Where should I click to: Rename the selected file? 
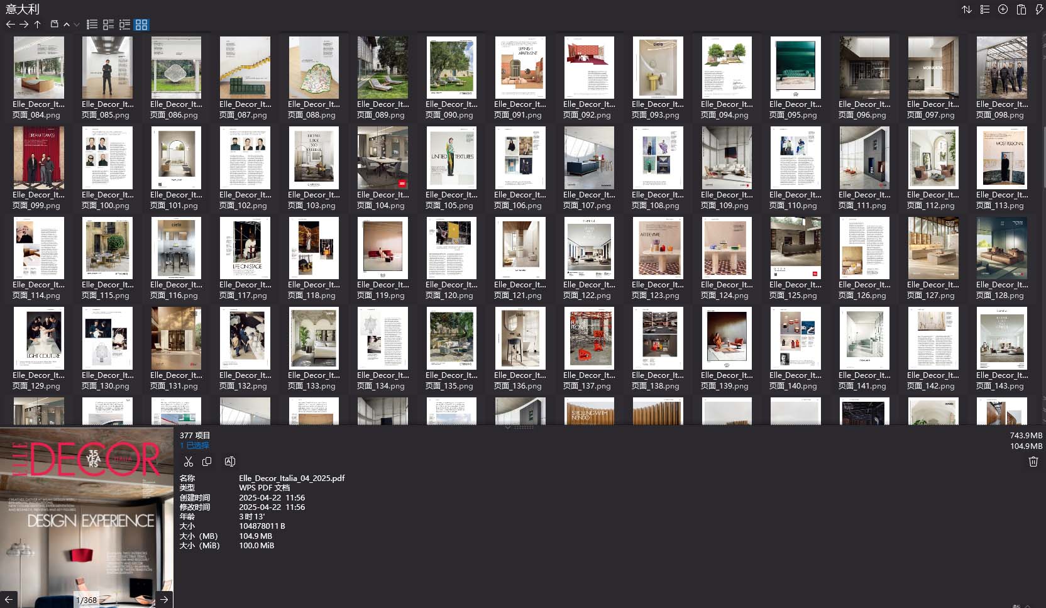pyautogui.click(x=230, y=462)
